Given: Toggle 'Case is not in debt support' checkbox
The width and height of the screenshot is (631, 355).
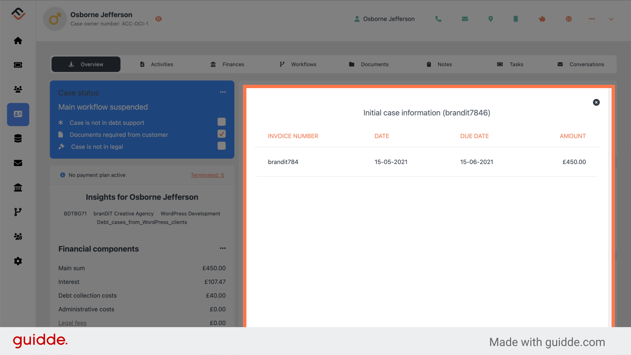Looking at the screenshot, I should tap(222, 122).
